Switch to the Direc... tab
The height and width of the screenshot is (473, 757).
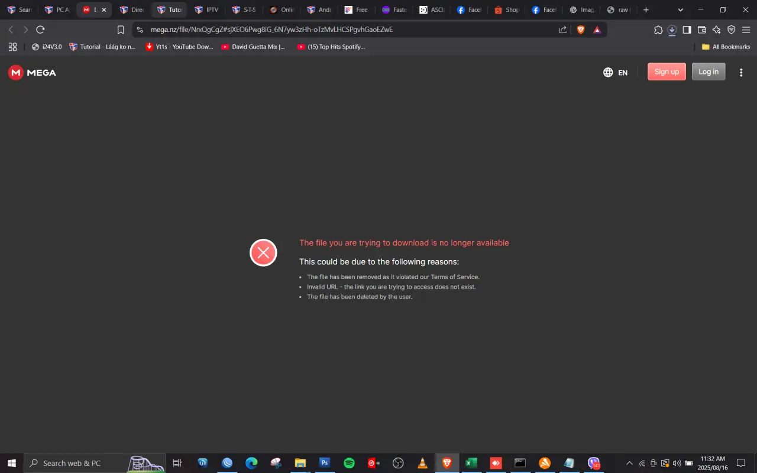click(131, 9)
